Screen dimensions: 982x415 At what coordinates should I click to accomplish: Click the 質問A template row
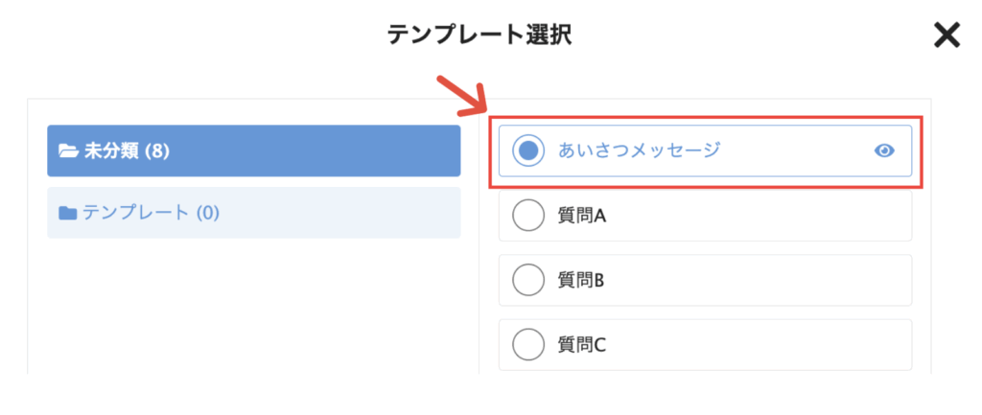coord(705,216)
